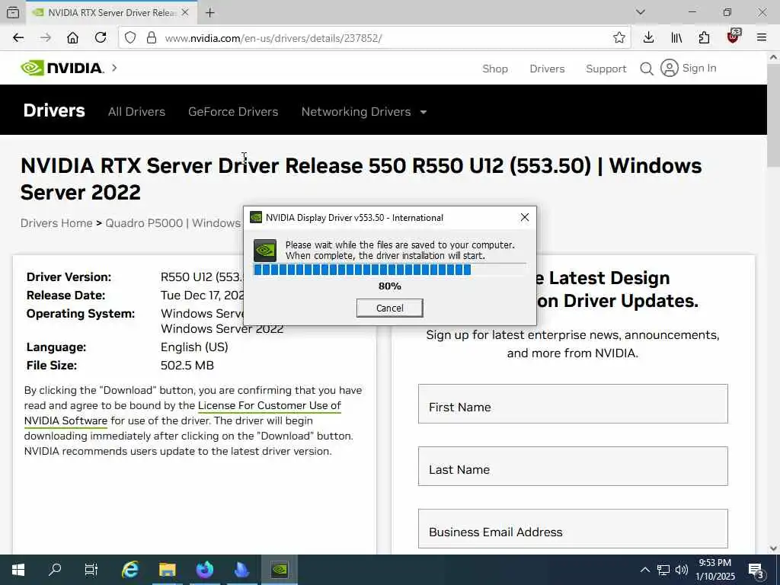The height and width of the screenshot is (585, 780).
Task: Go to the browser home page icon
Action: tap(72, 38)
